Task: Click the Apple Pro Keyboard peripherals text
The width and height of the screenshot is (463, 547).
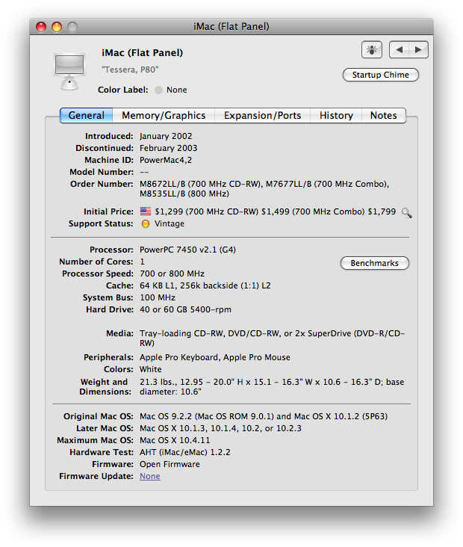Action: [x=215, y=357]
